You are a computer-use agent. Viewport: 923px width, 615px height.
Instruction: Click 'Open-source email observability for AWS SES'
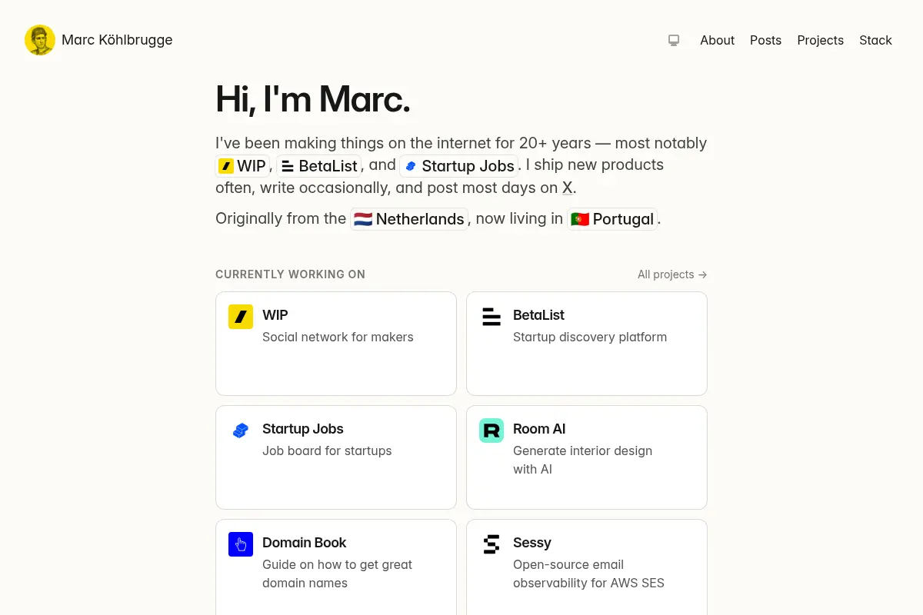[588, 573]
